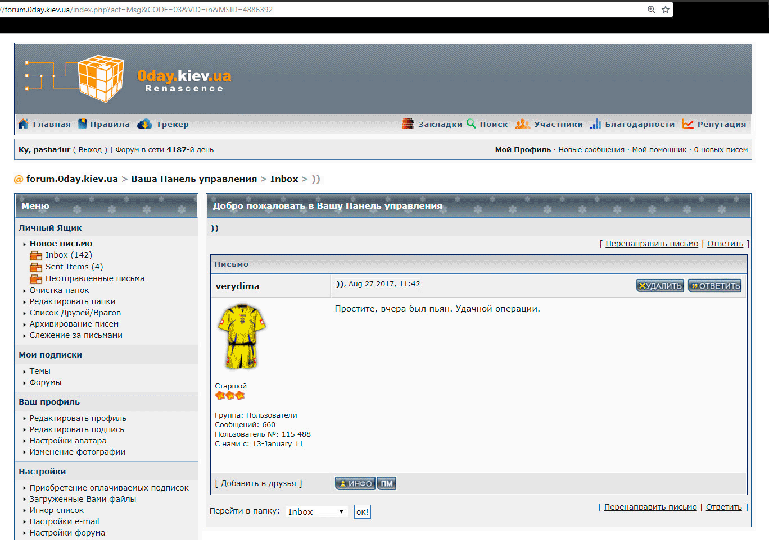Open the Трекер tracker cloud icon
The height and width of the screenshot is (540, 769).
click(x=144, y=124)
